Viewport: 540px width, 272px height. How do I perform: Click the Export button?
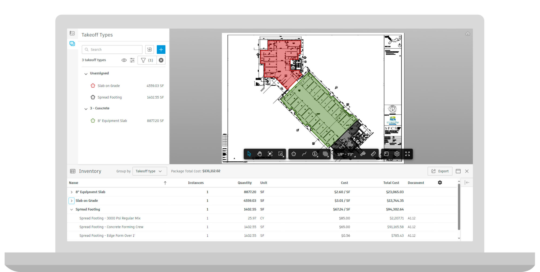tap(440, 171)
